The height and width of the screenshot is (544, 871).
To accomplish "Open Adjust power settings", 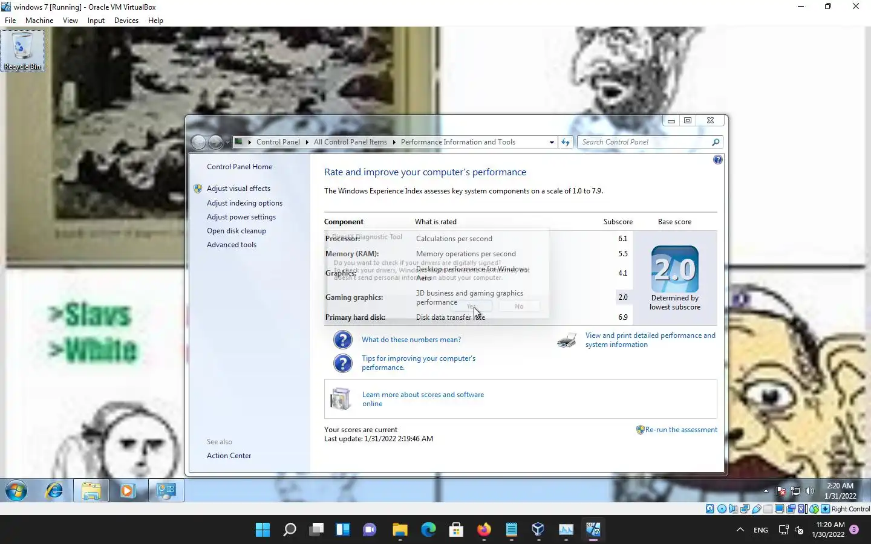I will coord(241,217).
